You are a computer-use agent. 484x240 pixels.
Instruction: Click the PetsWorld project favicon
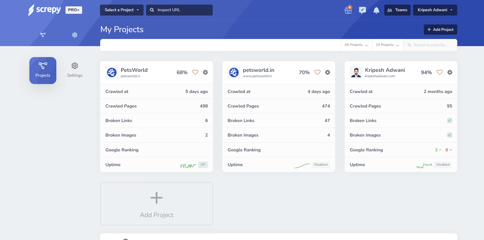coord(112,73)
